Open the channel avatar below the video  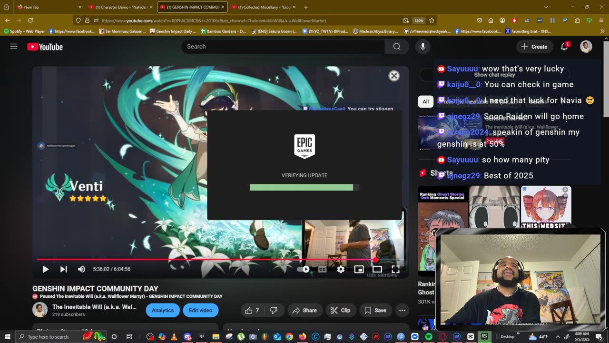pos(40,310)
